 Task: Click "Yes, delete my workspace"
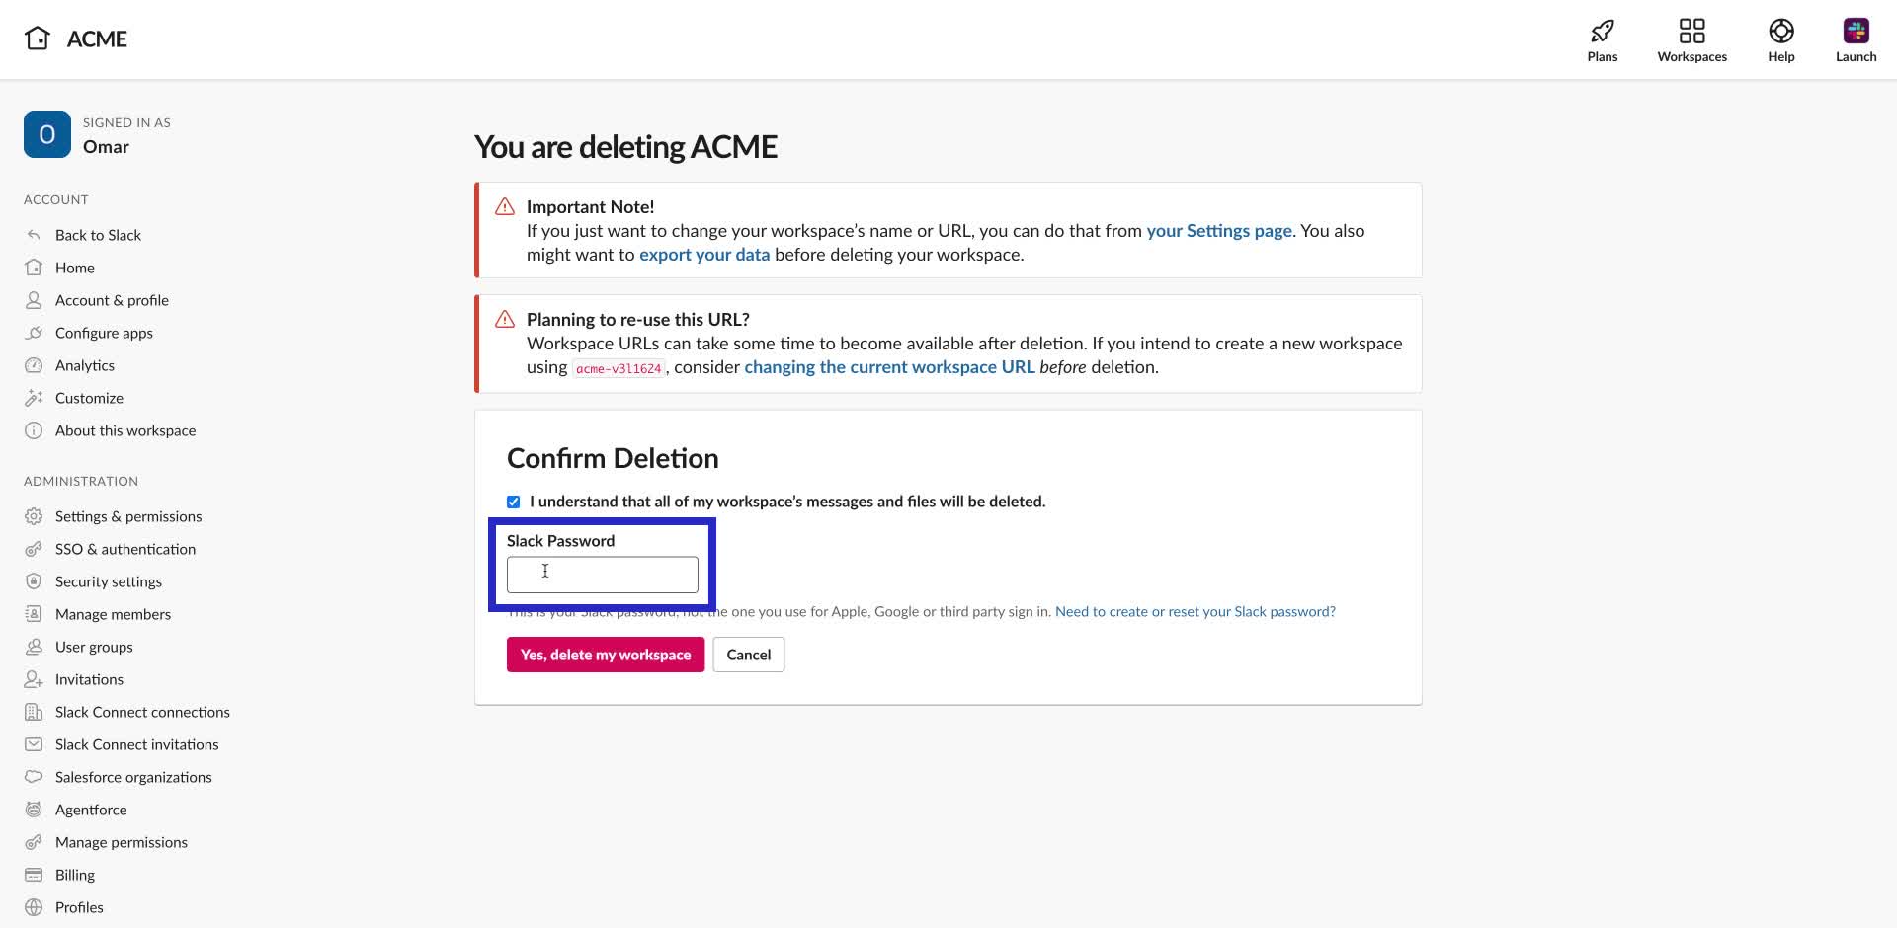click(x=605, y=654)
